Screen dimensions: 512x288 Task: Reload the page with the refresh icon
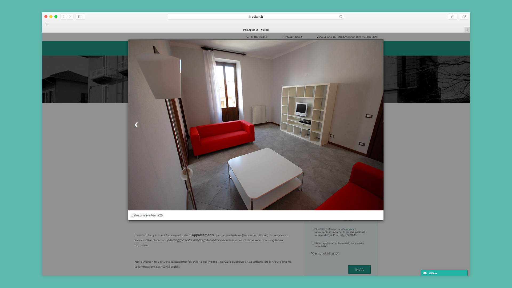[341, 17]
